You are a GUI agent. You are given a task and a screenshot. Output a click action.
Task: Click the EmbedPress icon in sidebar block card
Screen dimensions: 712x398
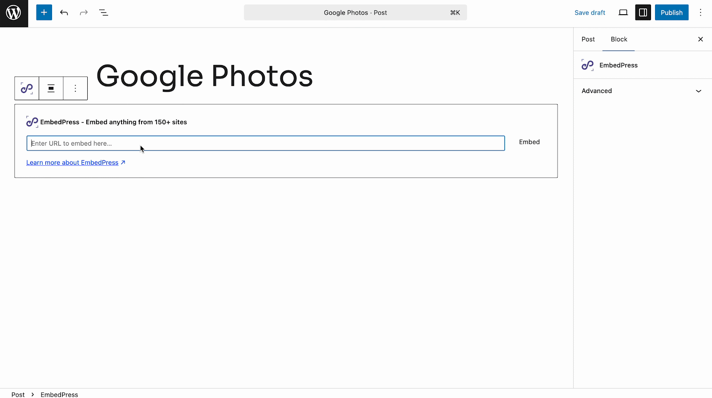pos(587,65)
